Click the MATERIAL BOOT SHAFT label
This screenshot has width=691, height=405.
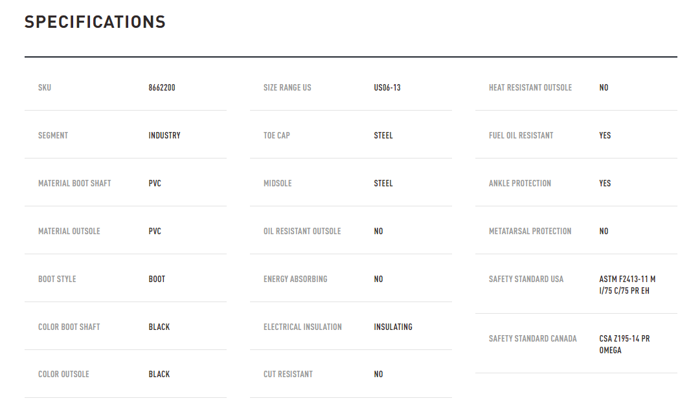74,183
